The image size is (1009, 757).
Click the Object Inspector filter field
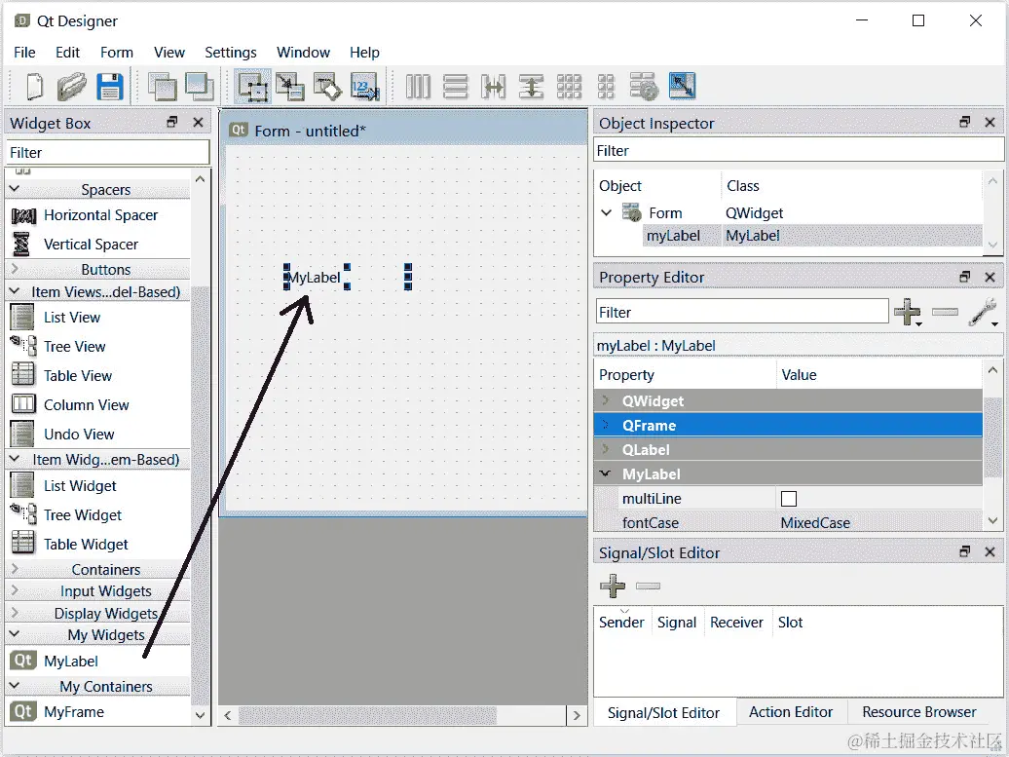pyautogui.click(x=798, y=151)
